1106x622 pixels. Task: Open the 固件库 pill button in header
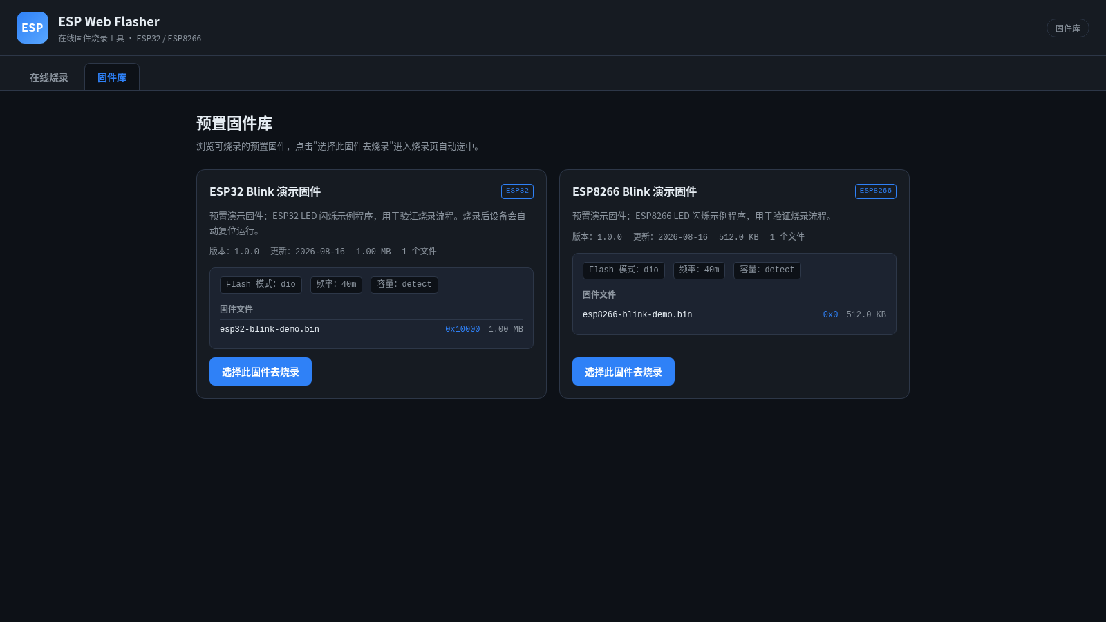pos(1067,28)
